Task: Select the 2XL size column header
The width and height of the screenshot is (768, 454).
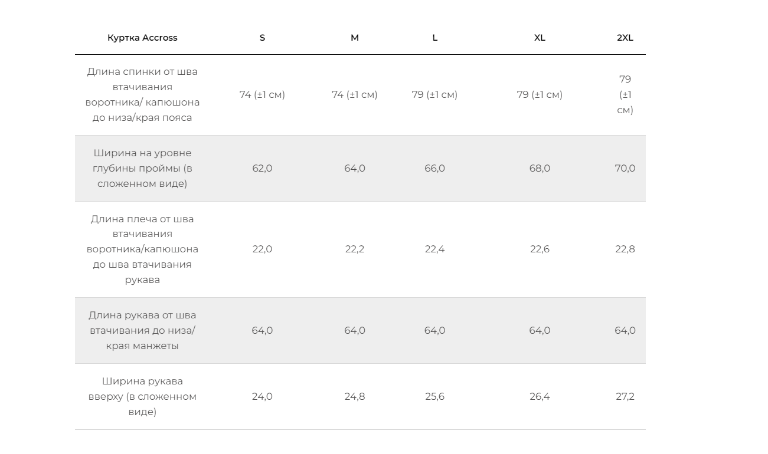Action: (625, 38)
